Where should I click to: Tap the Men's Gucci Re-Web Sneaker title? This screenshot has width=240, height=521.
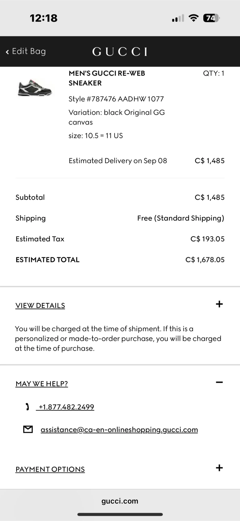107,78
